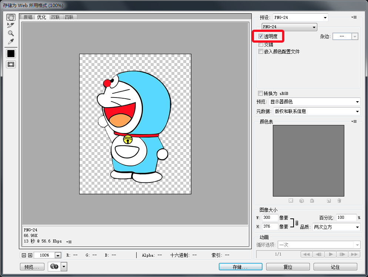Click the H height field showing 376

(x=270, y=227)
